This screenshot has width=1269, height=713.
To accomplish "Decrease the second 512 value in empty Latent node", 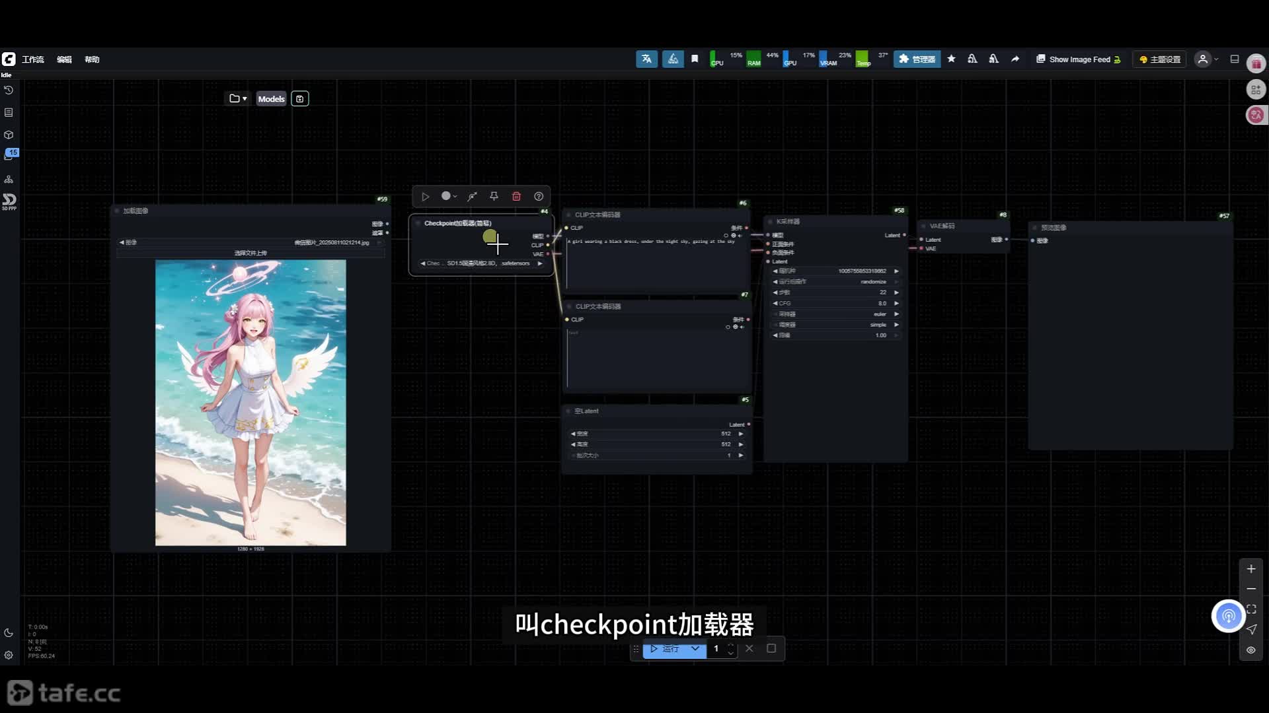I will [x=572, y=444].
